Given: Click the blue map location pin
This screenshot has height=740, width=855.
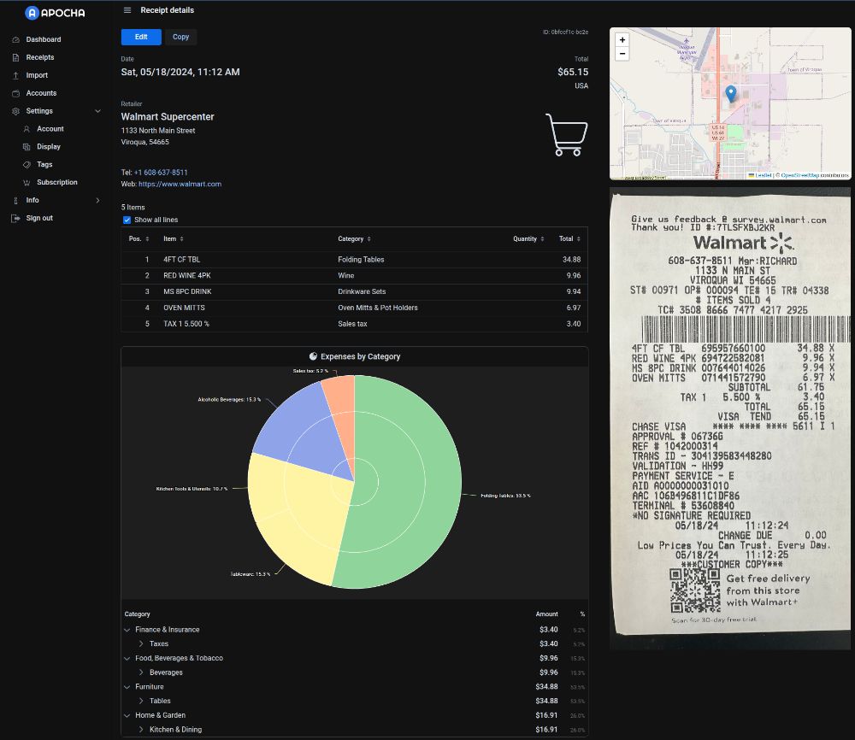Looking at the screenshot, I should pyautogui.click(x=731, y=92).
